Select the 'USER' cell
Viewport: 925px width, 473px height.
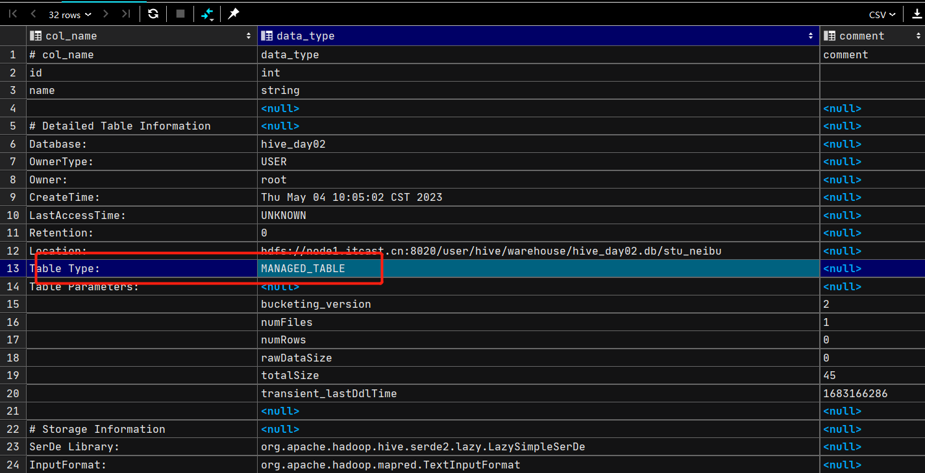pos(539,162)
